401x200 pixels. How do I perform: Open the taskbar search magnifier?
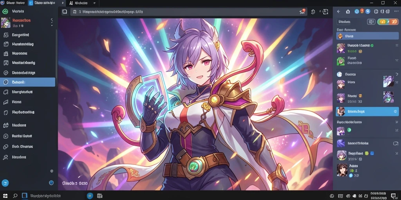click(15, 196)
